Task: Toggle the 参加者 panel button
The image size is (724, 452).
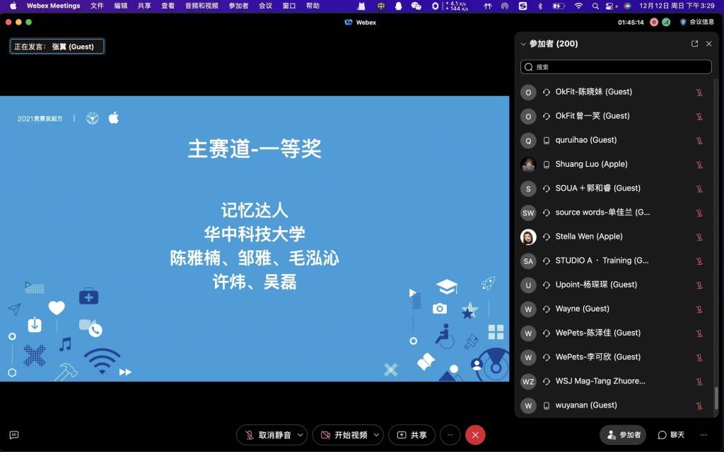Action: (623, 435)
